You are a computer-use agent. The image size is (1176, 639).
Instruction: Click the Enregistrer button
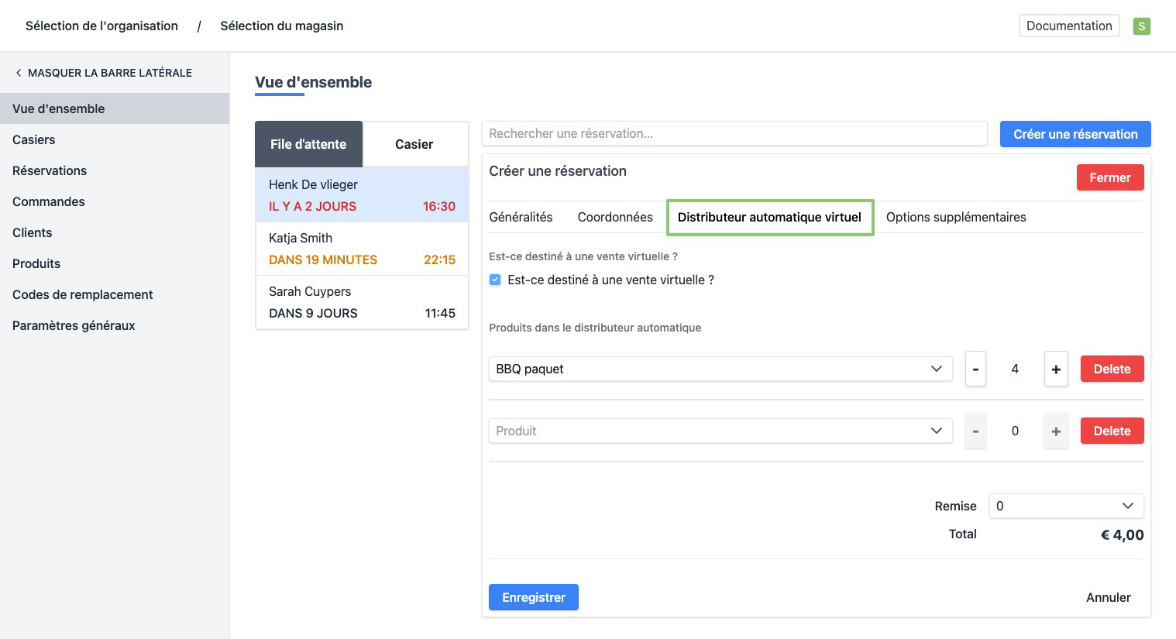[x=533, y=597]
